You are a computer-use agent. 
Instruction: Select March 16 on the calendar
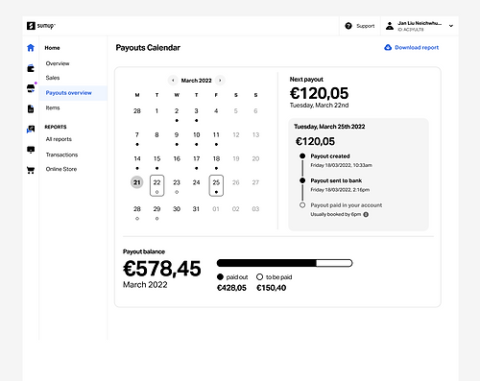(x=177, y=158)
